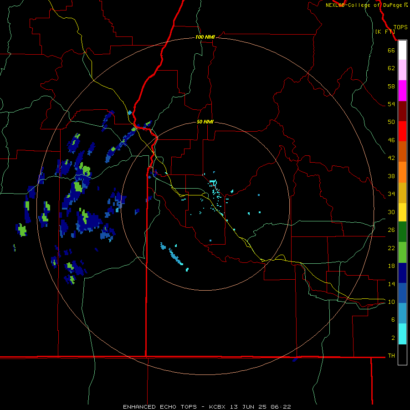Click the orange legend swatch near 38
This screenshot has width=410, height=410.
[x=402, y=172]
